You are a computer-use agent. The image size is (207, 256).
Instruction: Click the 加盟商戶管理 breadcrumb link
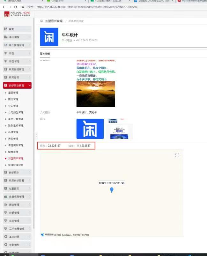pyautogui.click(x=54, y=21)
